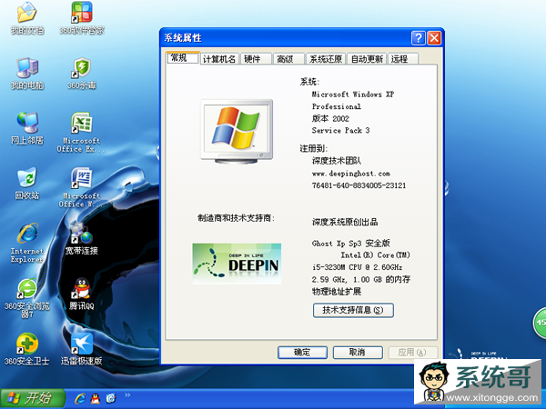Click the www.deepinghost.com text

351,174
